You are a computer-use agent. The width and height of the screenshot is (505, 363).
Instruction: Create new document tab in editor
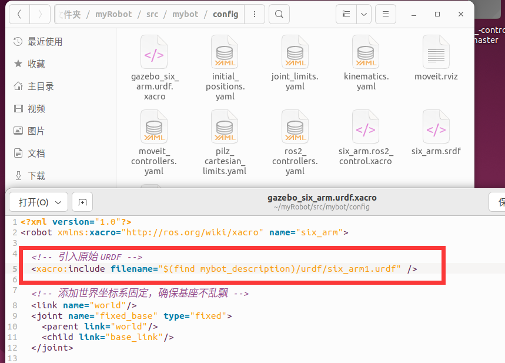(82, 202)
